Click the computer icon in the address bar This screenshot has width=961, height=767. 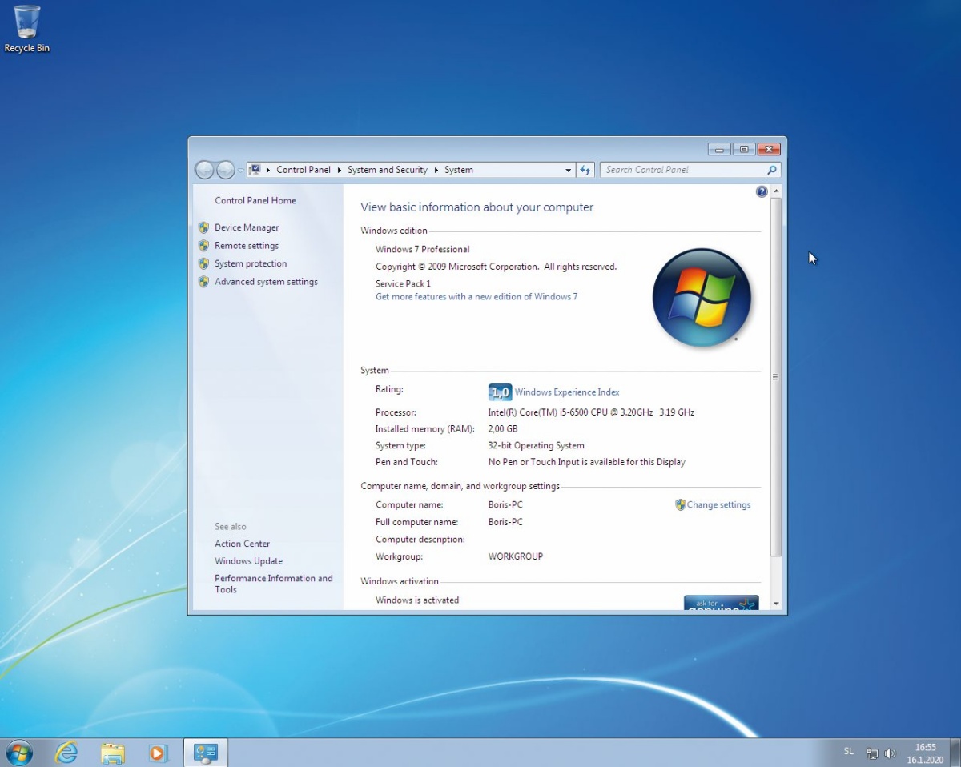(x=255, y=170)
